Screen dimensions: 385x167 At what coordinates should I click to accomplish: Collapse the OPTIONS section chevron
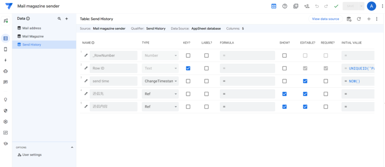click(x=72, y=147)
